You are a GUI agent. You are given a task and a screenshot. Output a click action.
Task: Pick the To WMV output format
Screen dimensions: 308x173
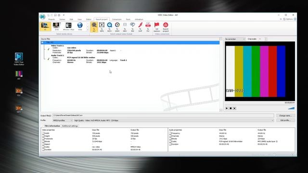click(117, 27)
